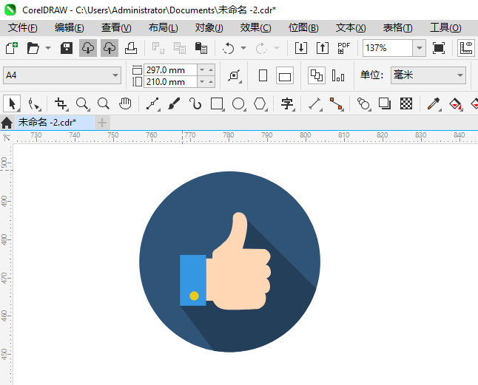
Task: Publish to PDF
Action: 344,48
